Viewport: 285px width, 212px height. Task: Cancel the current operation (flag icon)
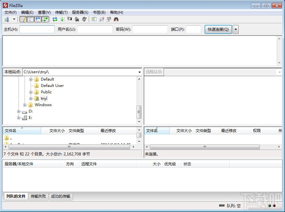(x=70, y=19)
